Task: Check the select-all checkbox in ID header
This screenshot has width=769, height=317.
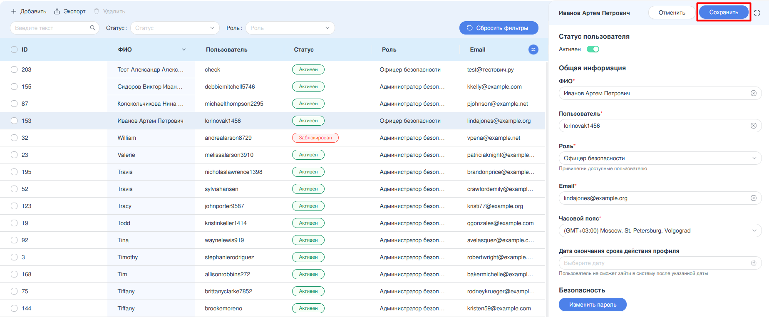Action: [x=14, y=50]
